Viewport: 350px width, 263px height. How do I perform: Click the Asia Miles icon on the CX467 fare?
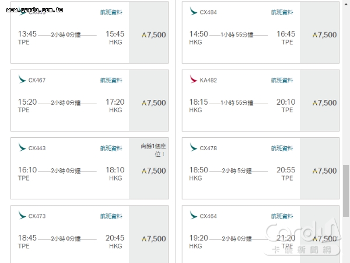click(144, 103)
